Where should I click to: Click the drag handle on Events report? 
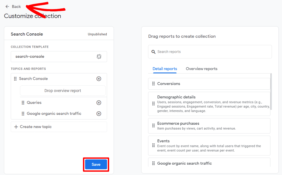coord(153,146)
